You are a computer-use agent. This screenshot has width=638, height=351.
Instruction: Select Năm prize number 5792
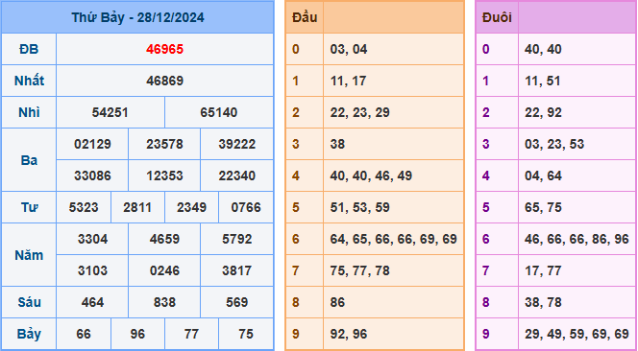coord(237,239)
